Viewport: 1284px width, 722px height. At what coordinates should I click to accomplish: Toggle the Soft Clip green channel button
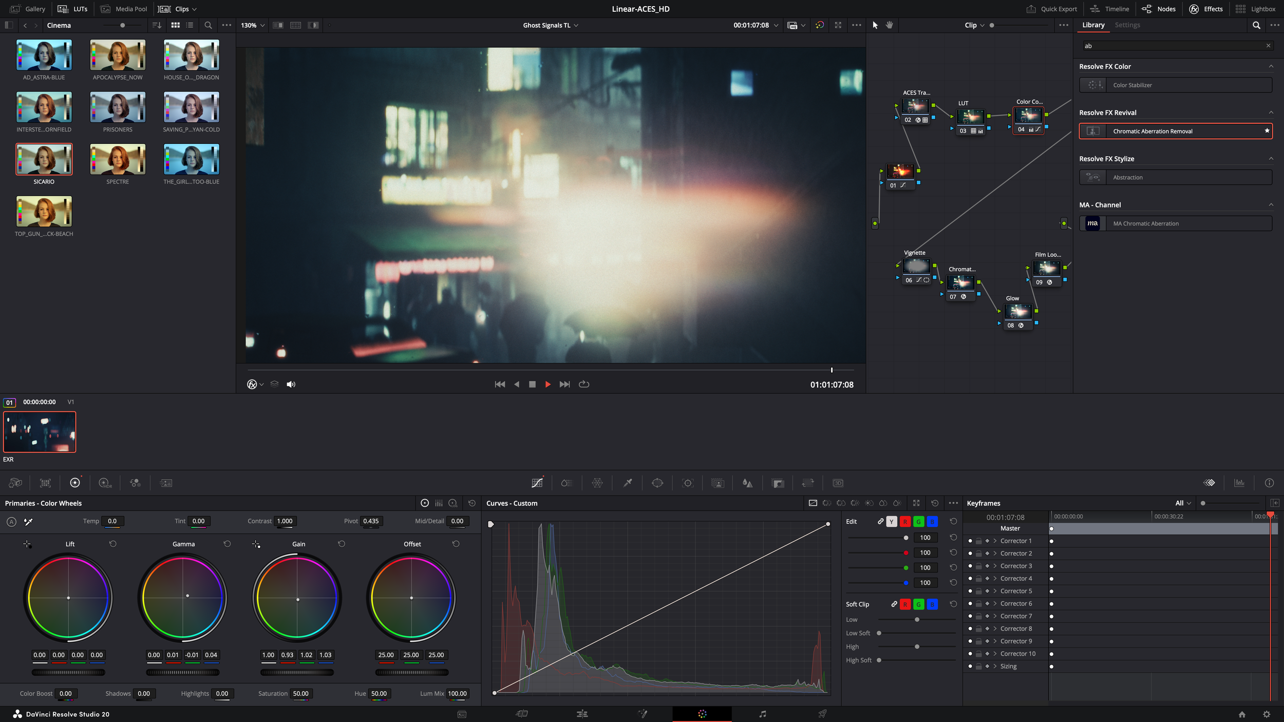point(918,604)
